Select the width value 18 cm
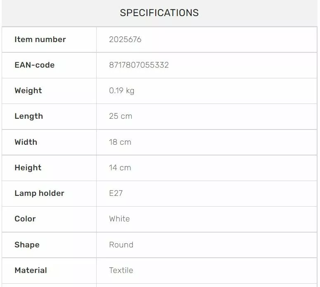The height and width of the screenshot is (287, 320). (x=120, y=142)
